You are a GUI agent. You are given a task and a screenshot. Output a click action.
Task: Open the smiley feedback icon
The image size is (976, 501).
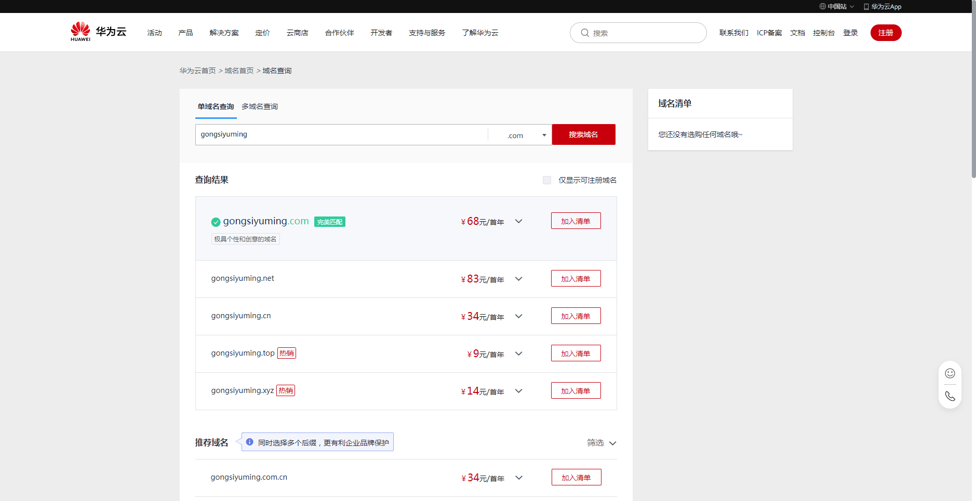[x=950, y=373]
